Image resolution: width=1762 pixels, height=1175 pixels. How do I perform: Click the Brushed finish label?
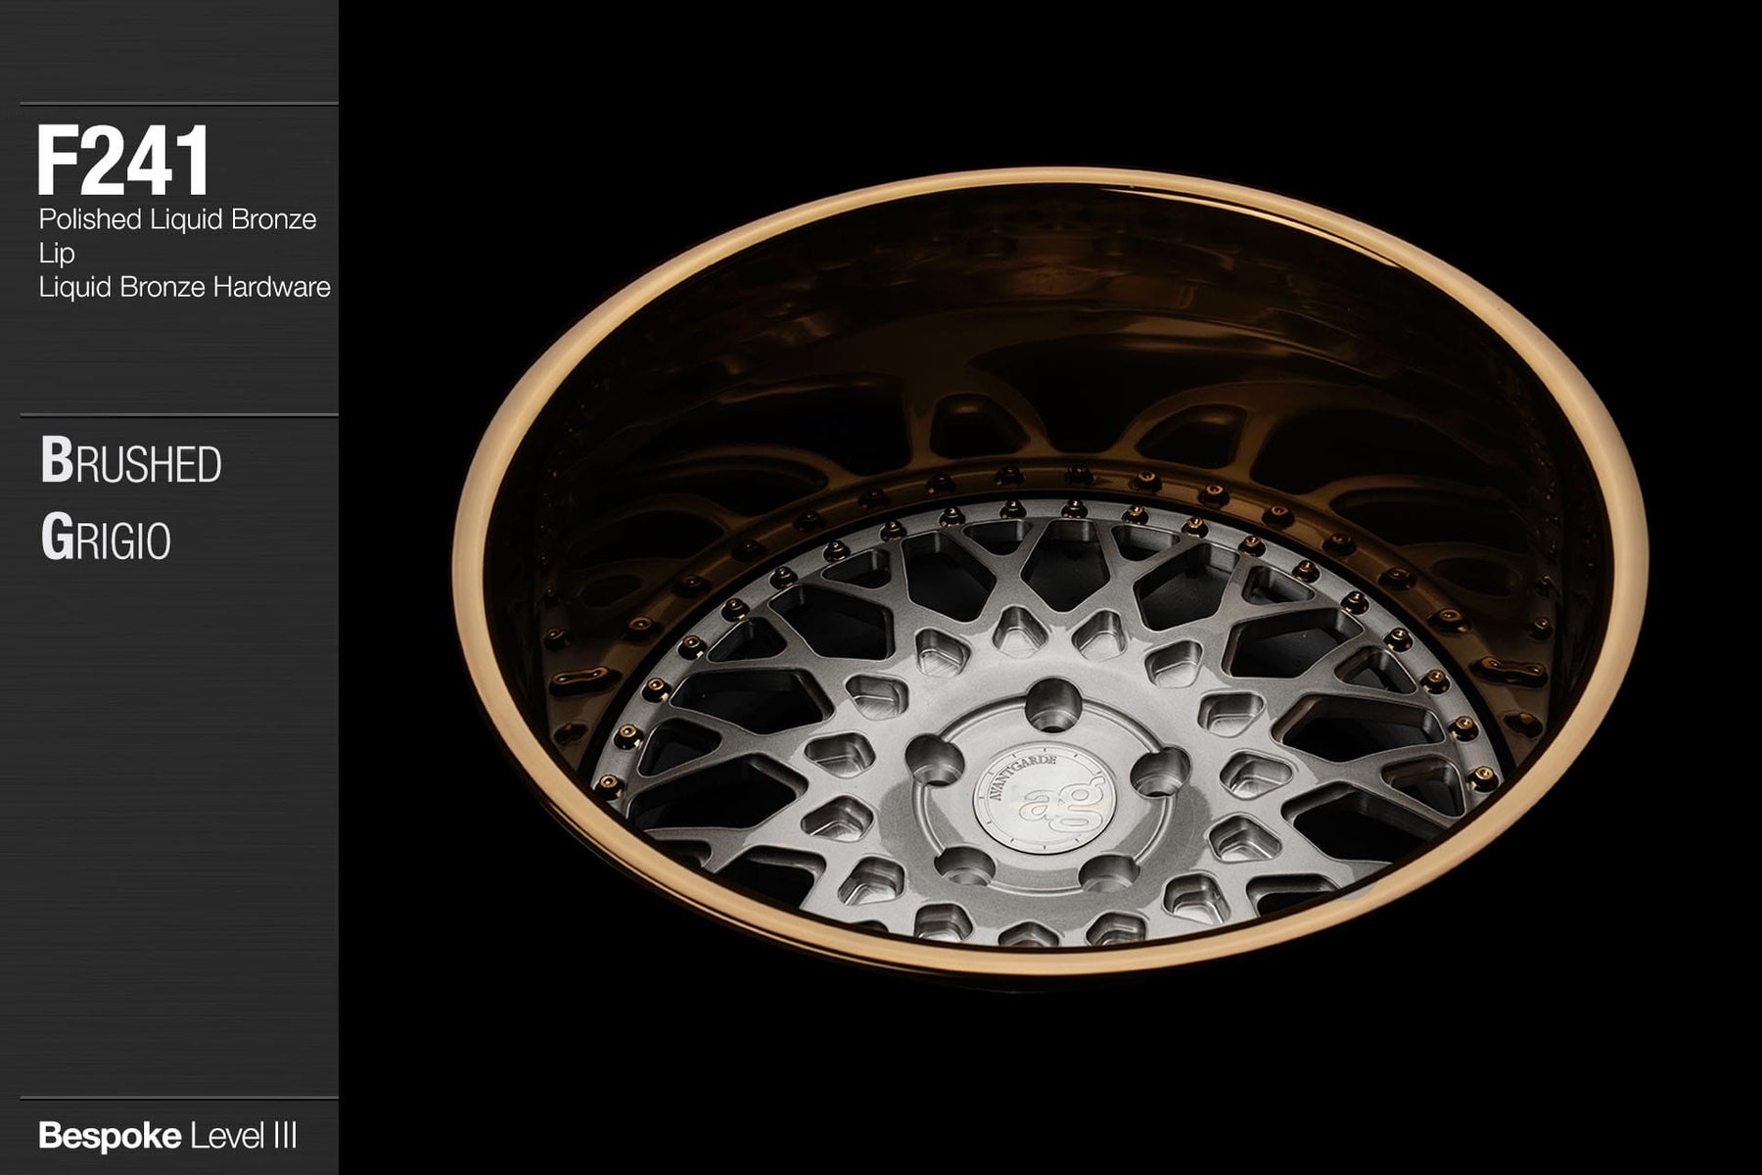pyautogui.click(x=131, y=463)
